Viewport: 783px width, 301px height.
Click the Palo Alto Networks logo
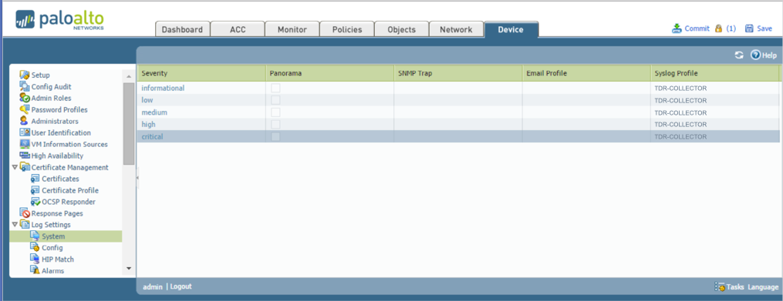59,21
